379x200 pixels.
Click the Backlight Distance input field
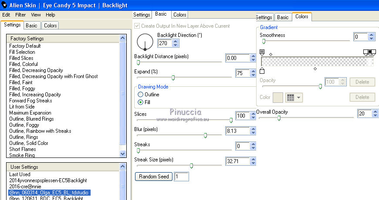pos(237,58)
